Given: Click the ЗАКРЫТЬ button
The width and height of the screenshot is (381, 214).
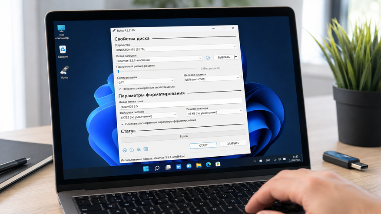Looking at the screenshot, I should click(233, 143).
